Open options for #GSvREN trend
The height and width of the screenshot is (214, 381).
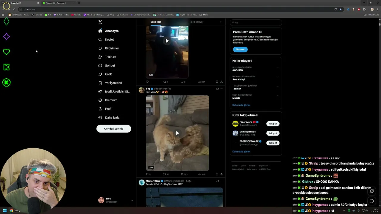tap(278, 68)
